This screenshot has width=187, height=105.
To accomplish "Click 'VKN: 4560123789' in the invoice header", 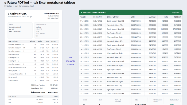I will (x=53, y=18).
